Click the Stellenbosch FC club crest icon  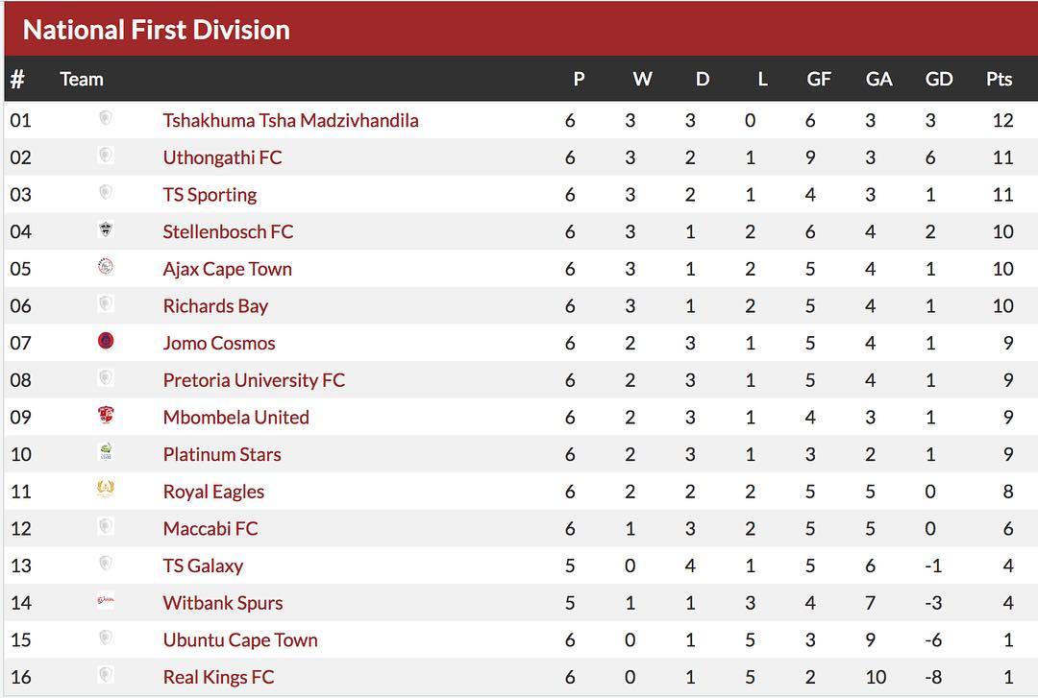click(106, 230)
